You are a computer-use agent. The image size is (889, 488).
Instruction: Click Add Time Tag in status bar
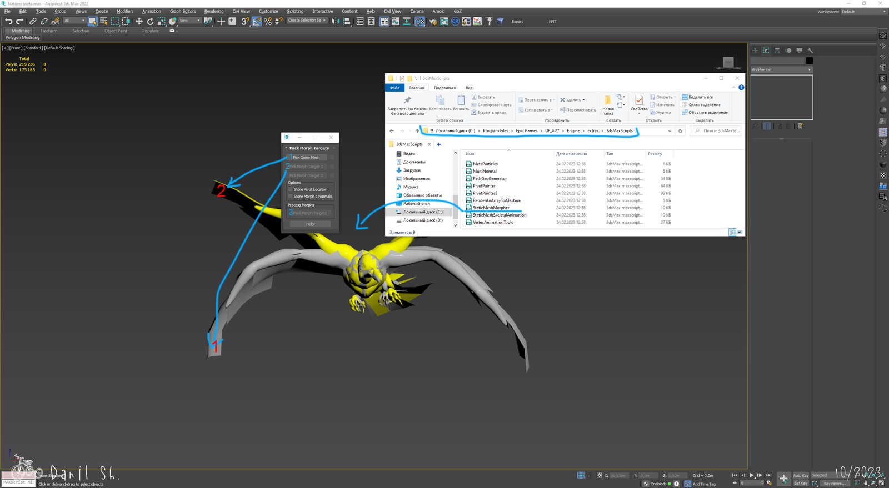coord(704,484)
